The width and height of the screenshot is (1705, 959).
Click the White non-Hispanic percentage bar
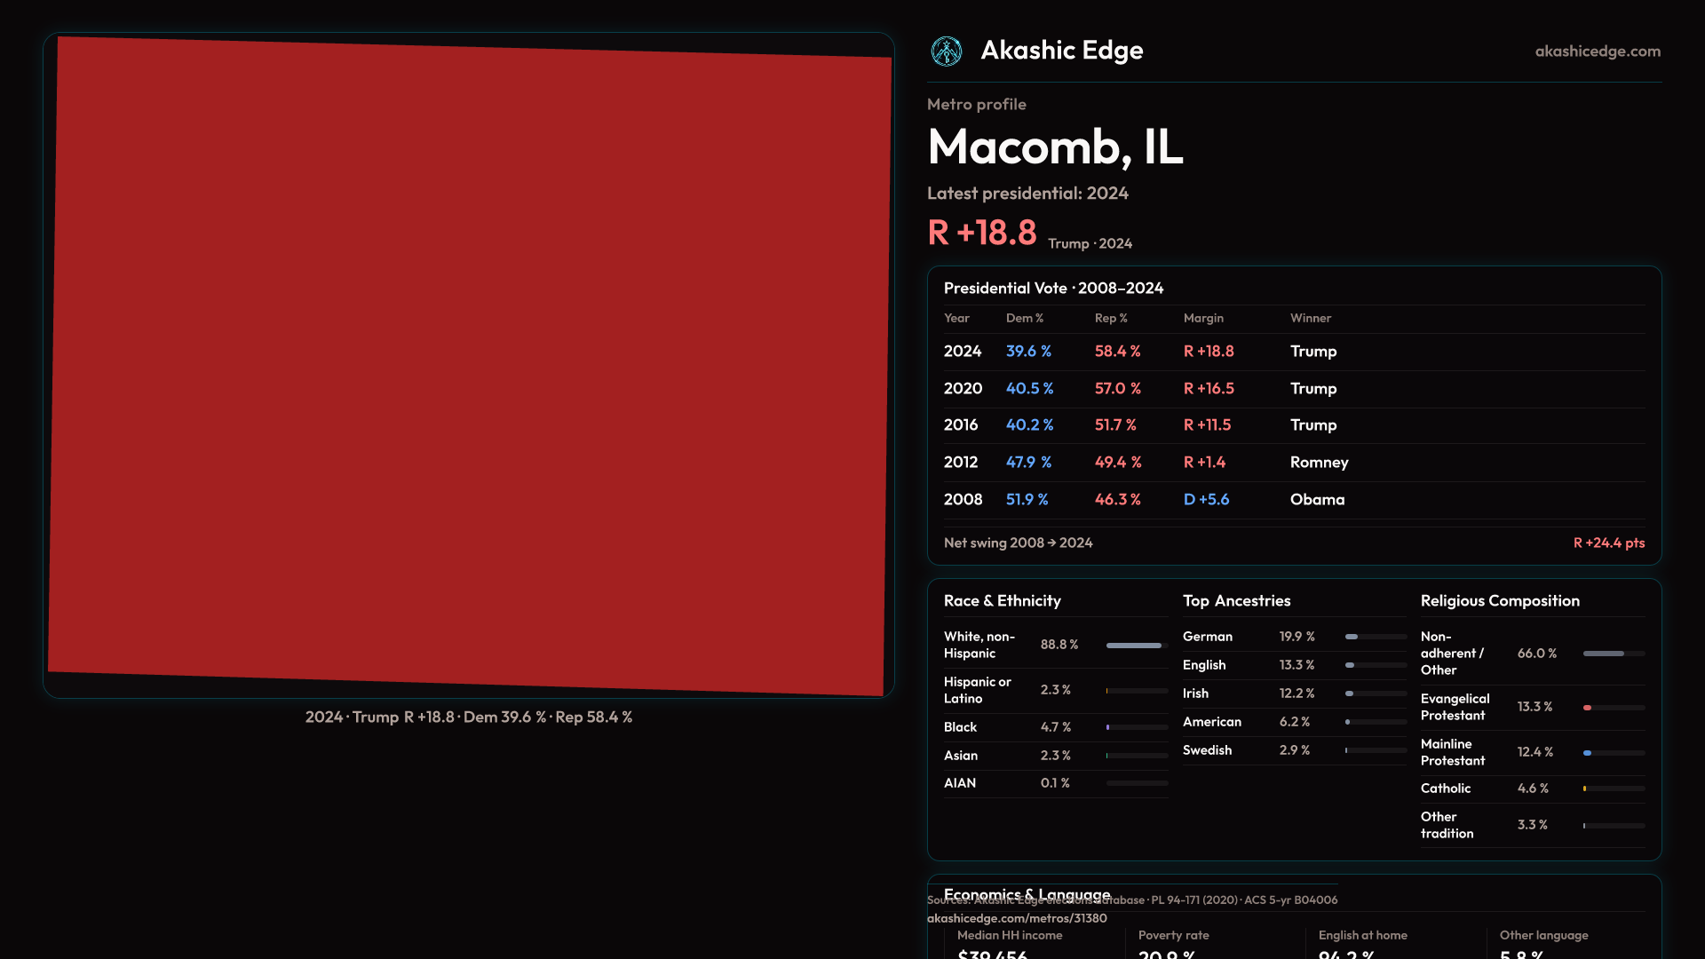[x=1136, y=646]
